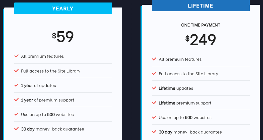Click checkmark by lifetime 500 websites item

(154, 117)
